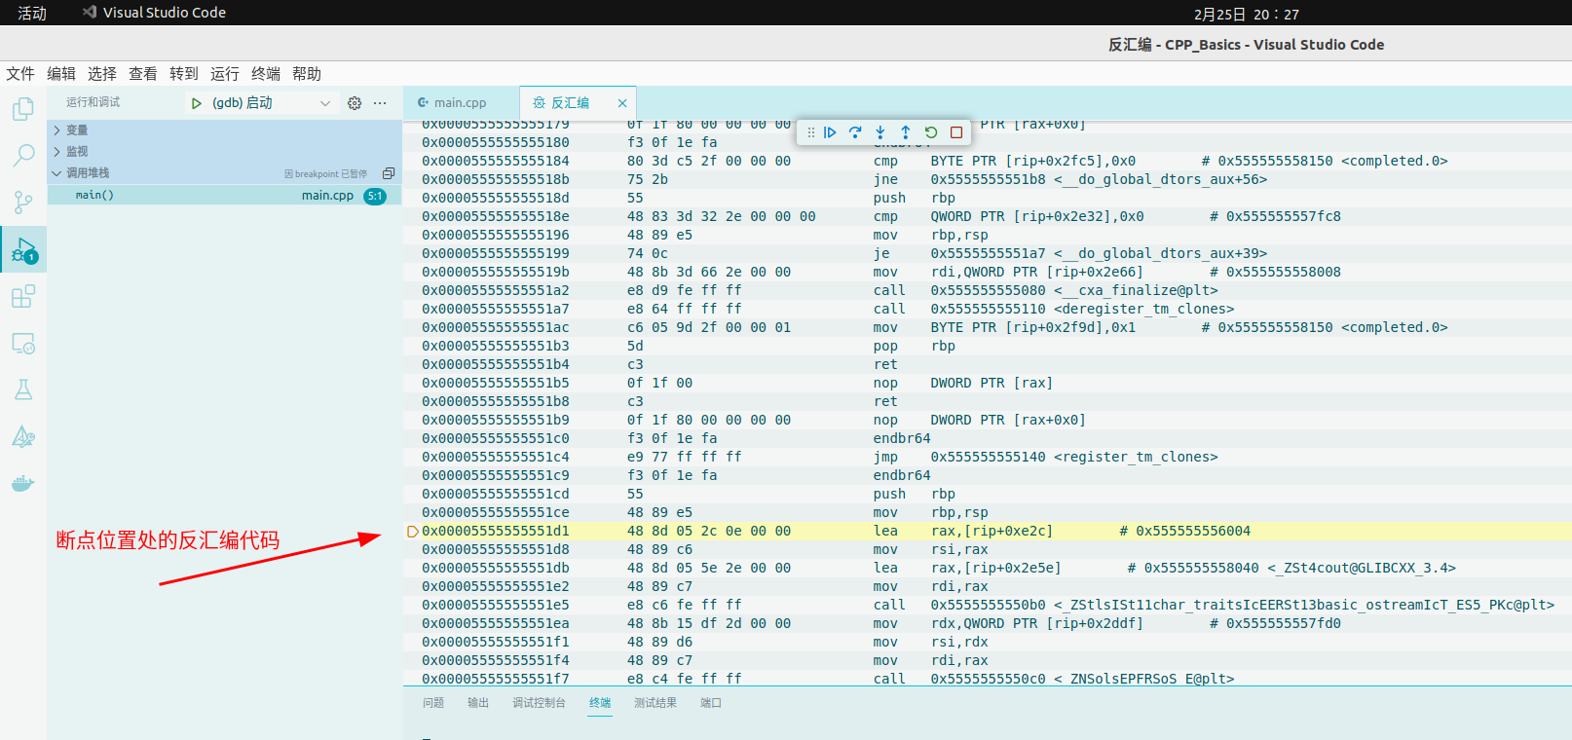Click Continue in the debug toolbar

pos(830,132)
